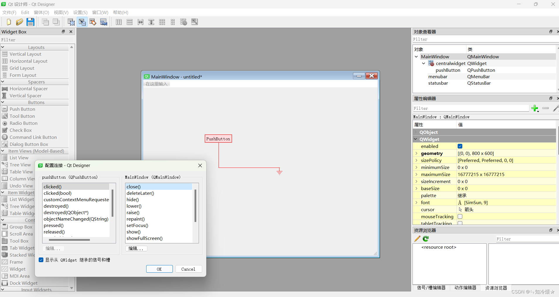Click the New Form toolbar icon
Screen dimensions: 559x297
click(x=8, y=22)
